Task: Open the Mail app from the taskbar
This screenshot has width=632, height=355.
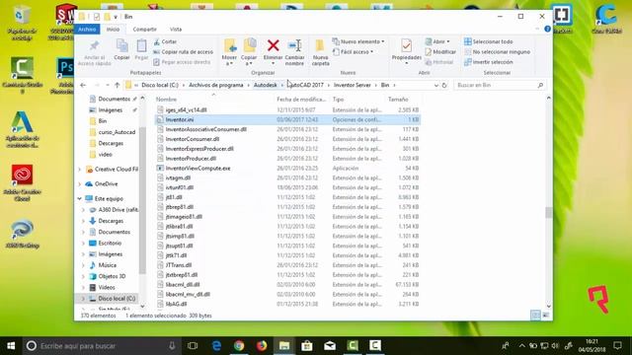Action: click(x=330, y=346)
